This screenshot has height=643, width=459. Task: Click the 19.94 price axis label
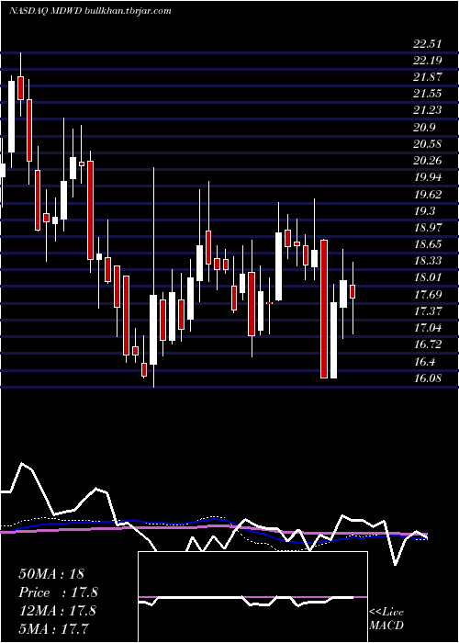(428, 177)
